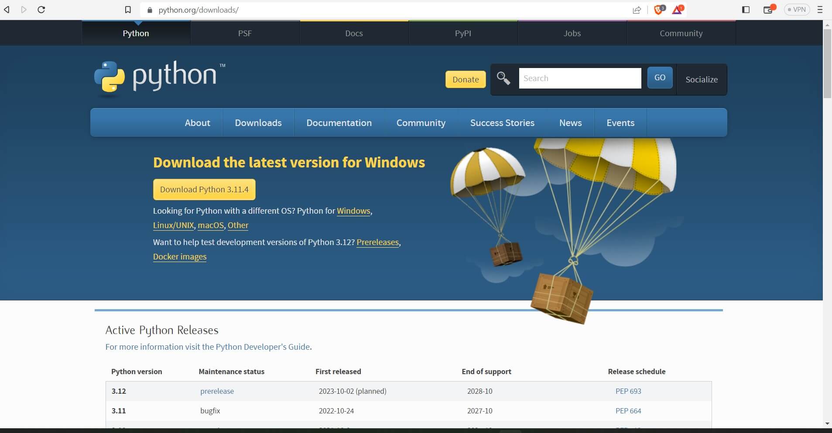Open the Prereleases link
The image size is (832, 433).
[377, 242]
